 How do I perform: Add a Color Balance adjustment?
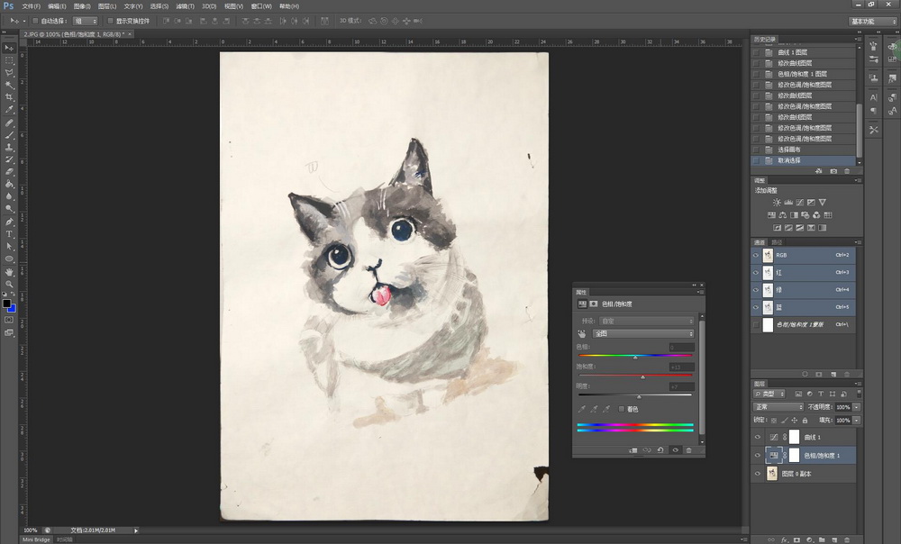tap(783, 215)
